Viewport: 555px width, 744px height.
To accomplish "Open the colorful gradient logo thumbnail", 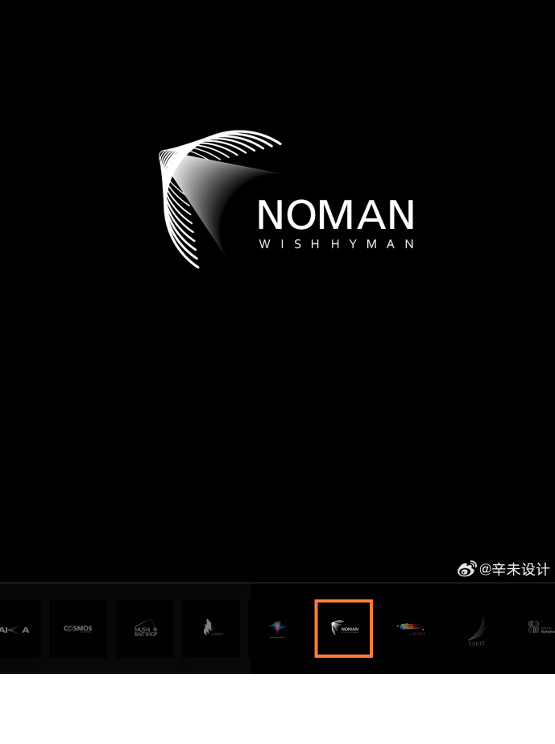I will tap(410, 628).
